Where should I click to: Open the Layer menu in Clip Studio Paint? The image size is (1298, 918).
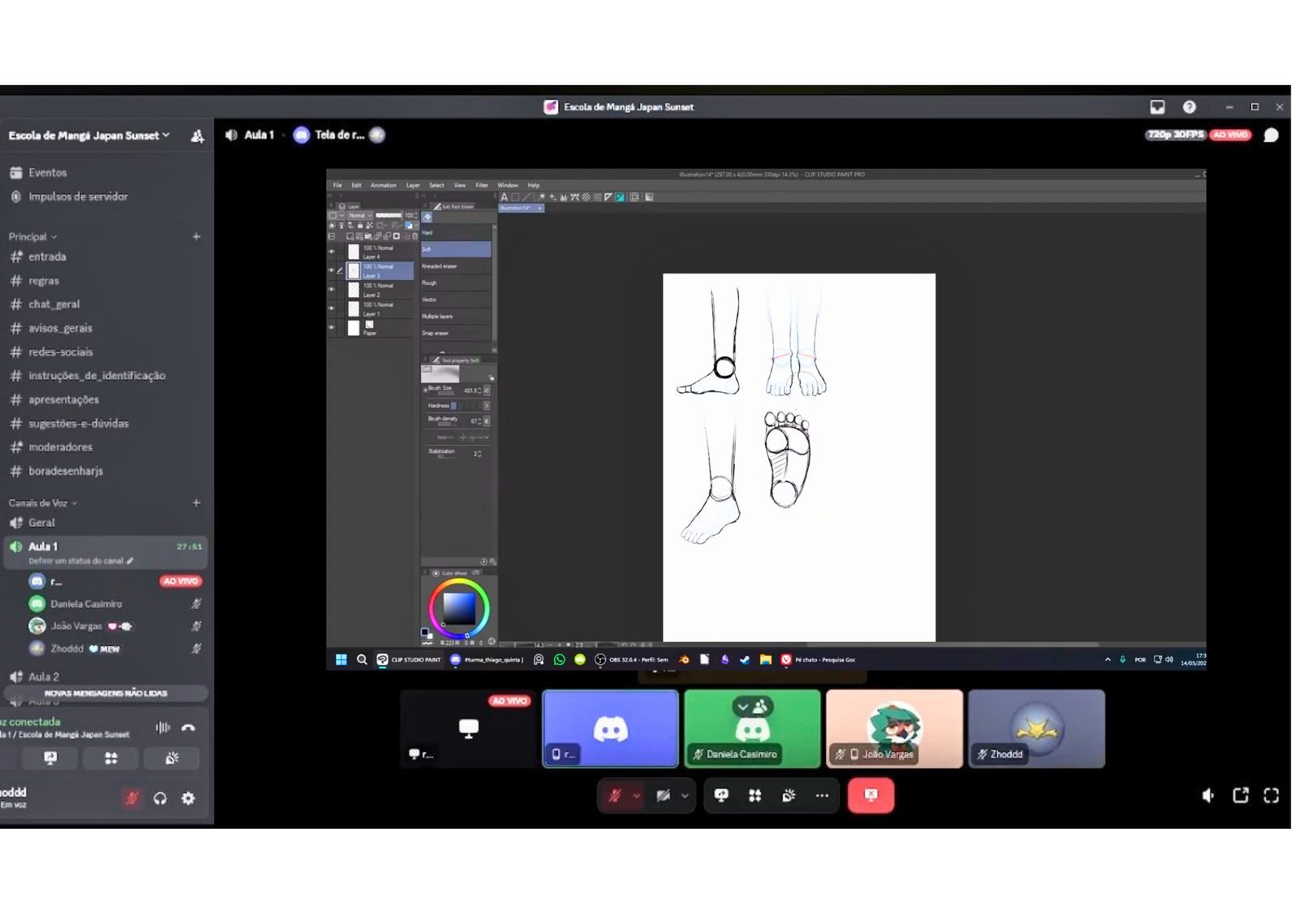413,186
